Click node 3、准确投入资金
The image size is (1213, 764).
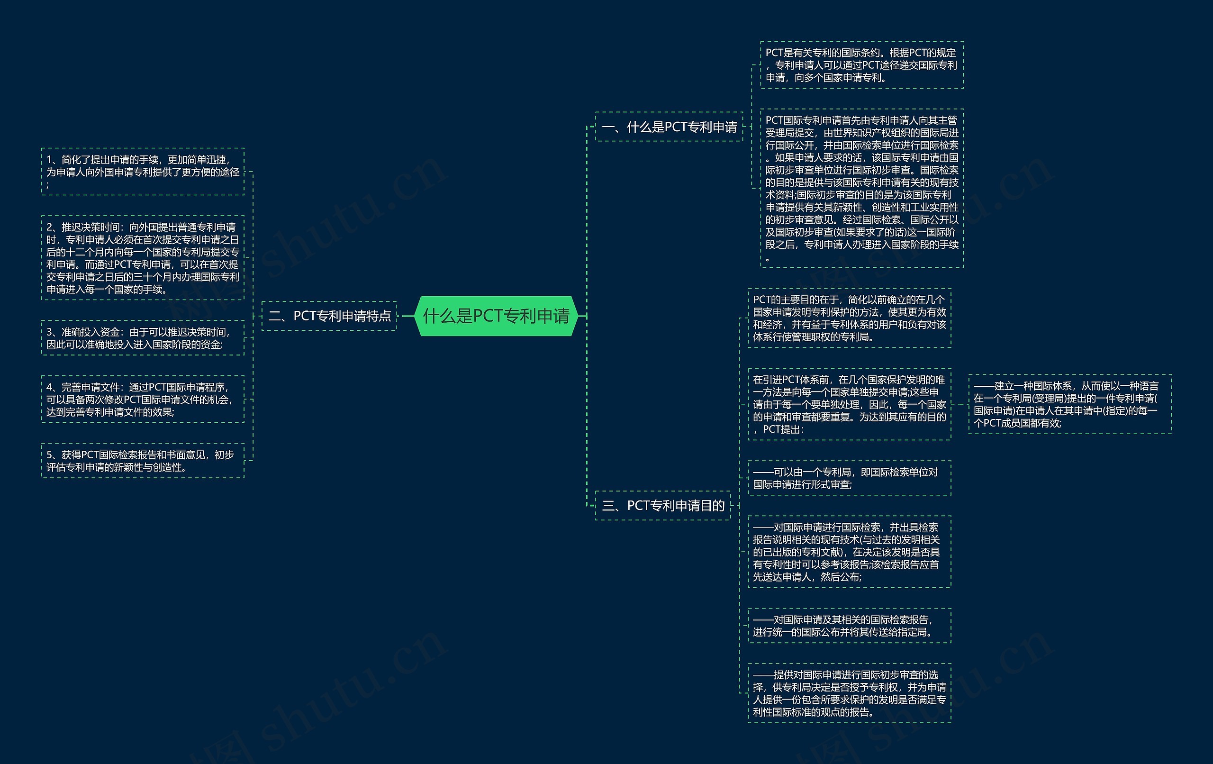coord(143,338)
